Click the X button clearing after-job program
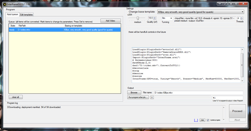 pos(152,97)
